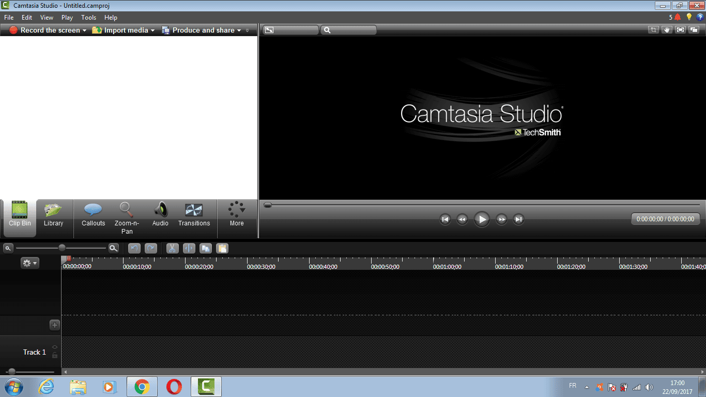Open Google Chrome from the taskbar
Image resolution: width=706 pixels, height=397 pixels.
[x=142, y=387]
